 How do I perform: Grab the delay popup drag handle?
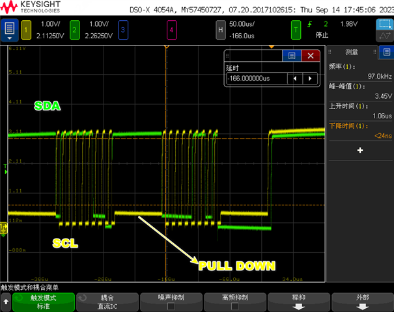click(x=227, y=56)
